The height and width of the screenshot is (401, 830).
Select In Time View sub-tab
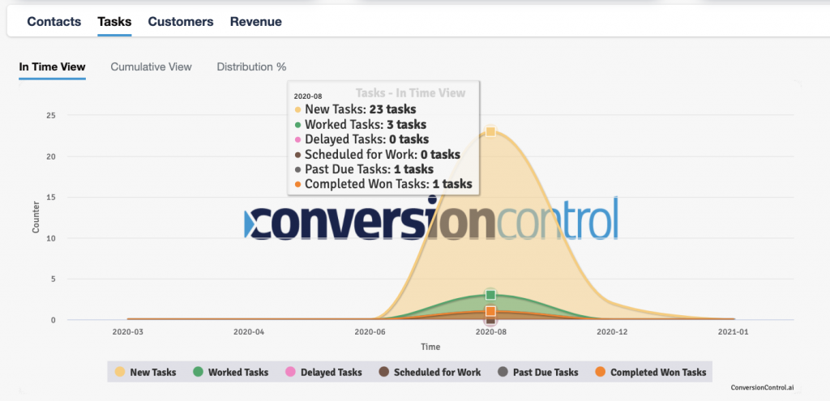52,66
